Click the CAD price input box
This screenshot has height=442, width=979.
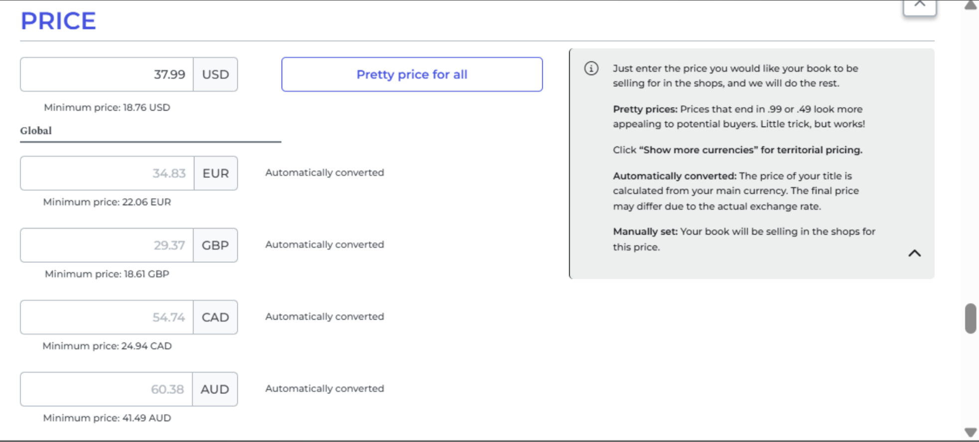[107, 317]
